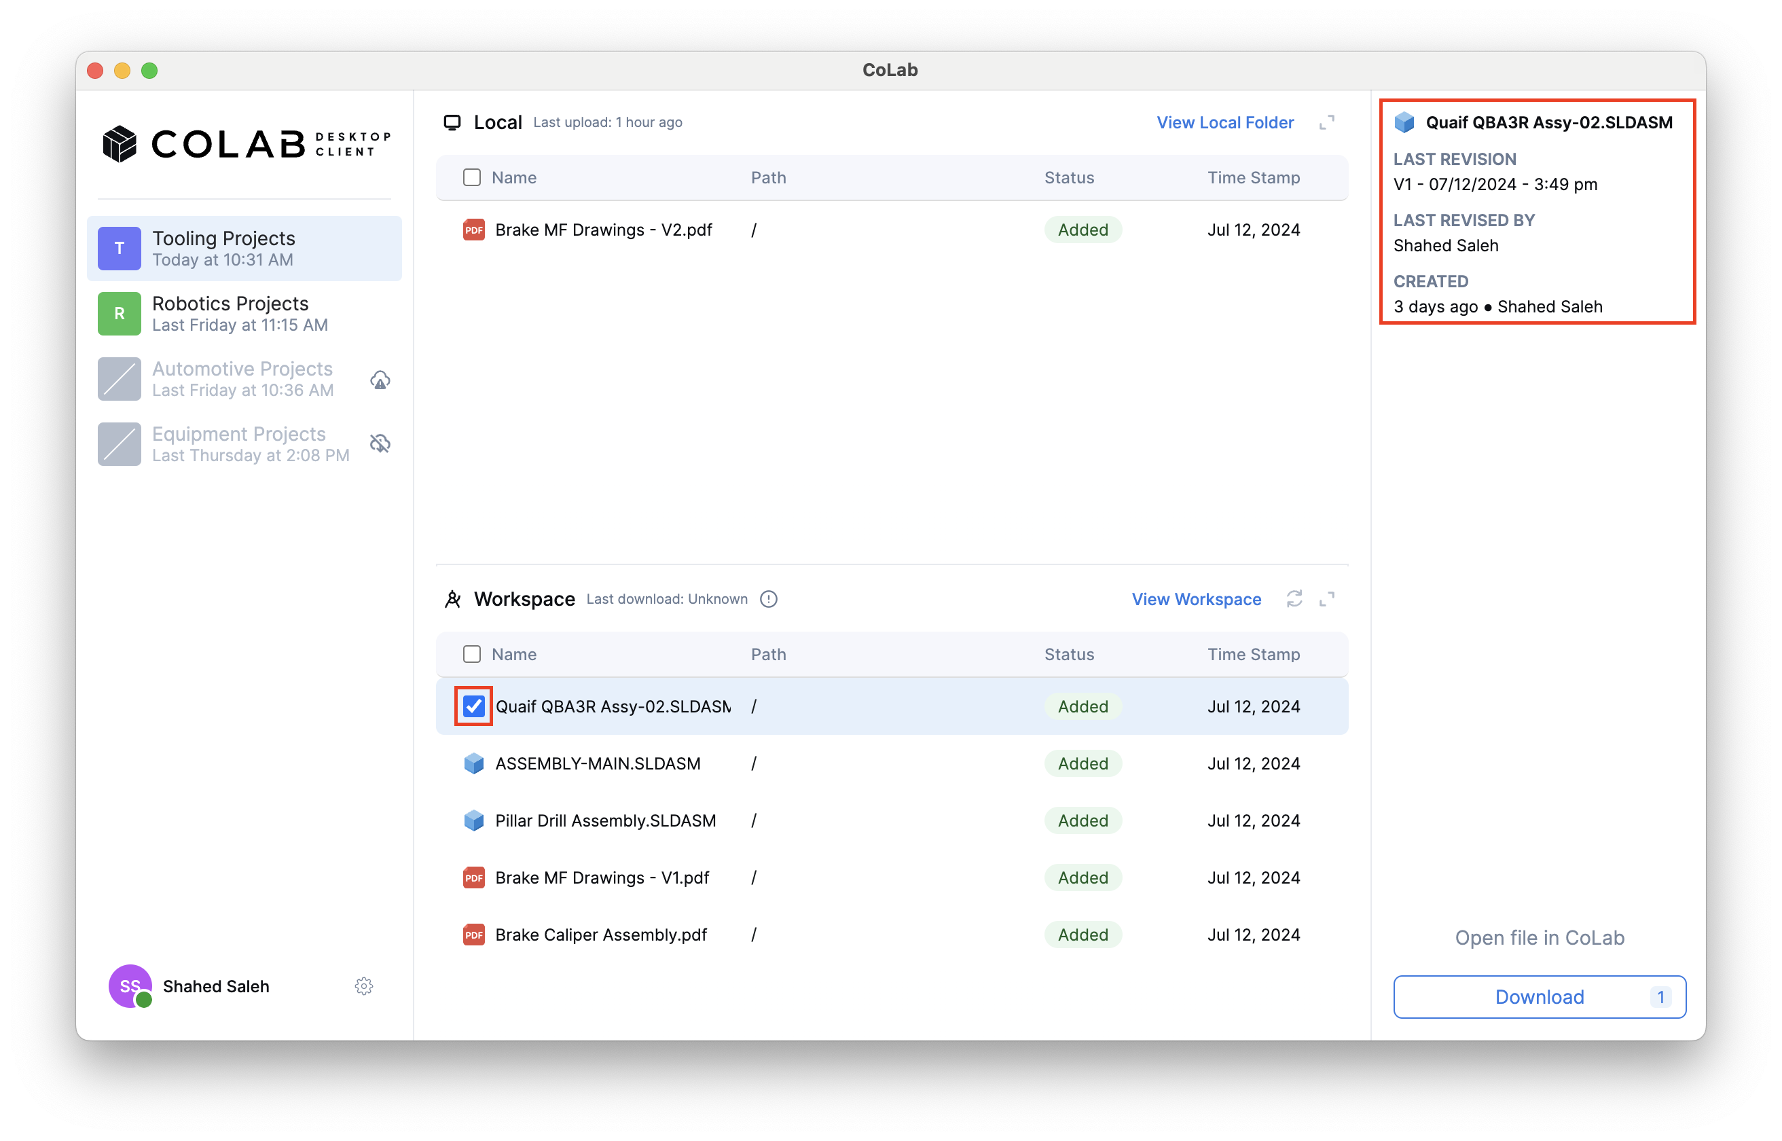Image resolution: width=1782 pixels, height=1141 pixels.
Task: Toggle select-all checkbox in Workspace table
Action: (472, 653)
